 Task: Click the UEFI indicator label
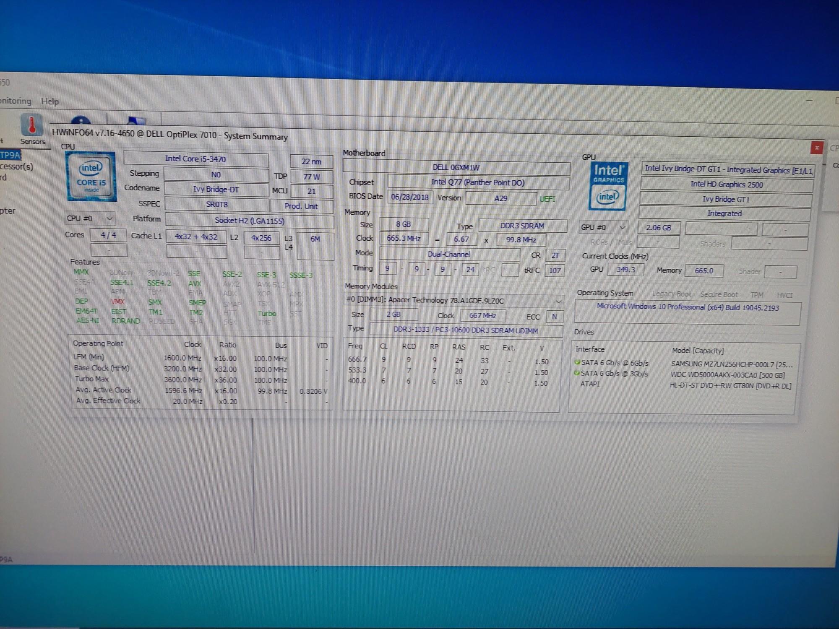[x=547, y=199]
